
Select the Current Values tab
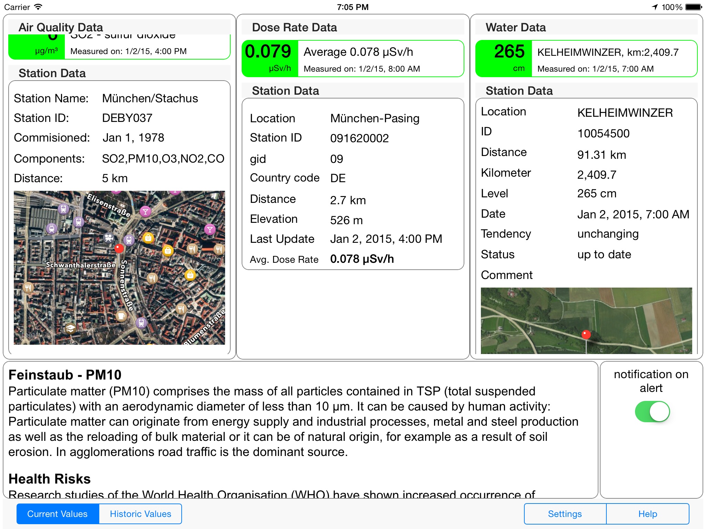(x=58, y=514)
